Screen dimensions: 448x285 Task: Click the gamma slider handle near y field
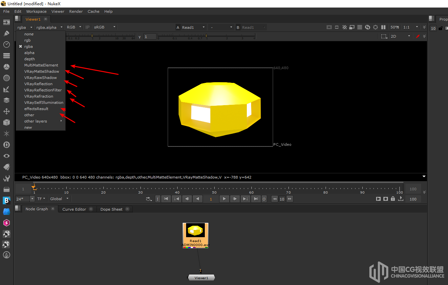point(206,35)
